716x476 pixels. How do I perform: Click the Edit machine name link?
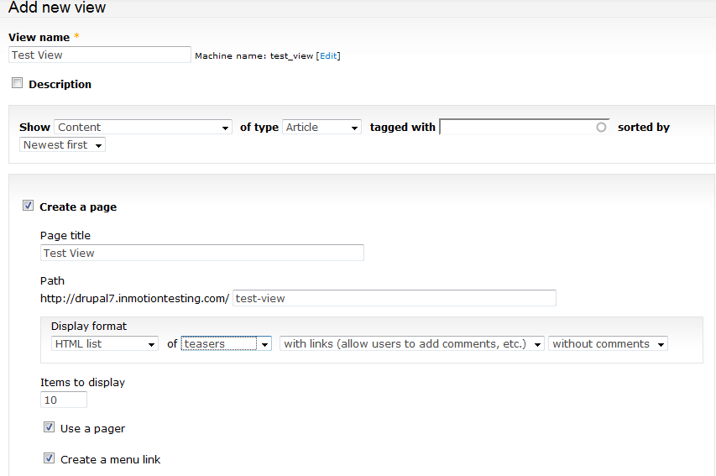tap(328, 56)
